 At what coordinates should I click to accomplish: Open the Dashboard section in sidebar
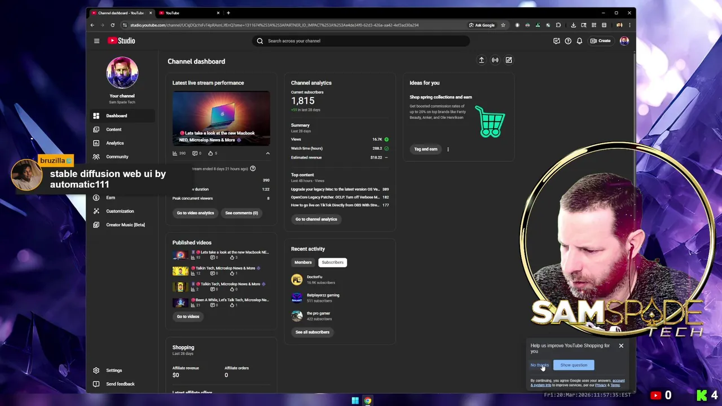point(122,116)
